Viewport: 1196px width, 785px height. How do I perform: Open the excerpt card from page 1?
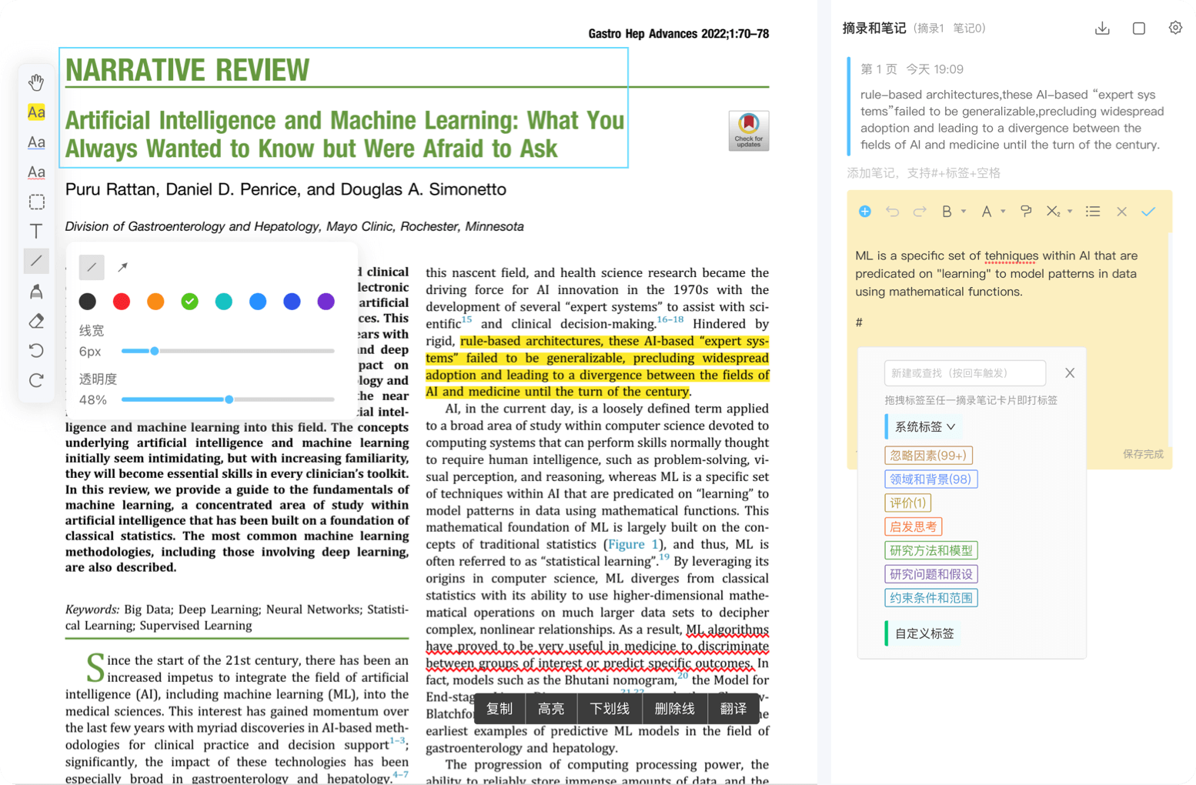pyautogui.click(x=1010, y=105)
